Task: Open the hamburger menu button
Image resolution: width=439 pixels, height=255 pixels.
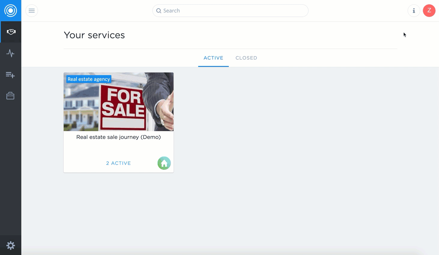Action: [x=32, y=11]
